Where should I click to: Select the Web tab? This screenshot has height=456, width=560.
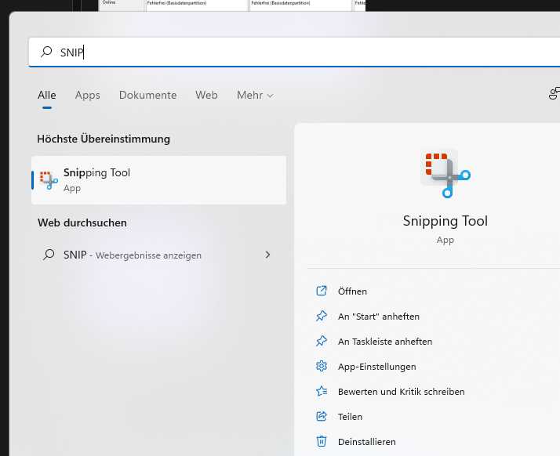(206, 96)
